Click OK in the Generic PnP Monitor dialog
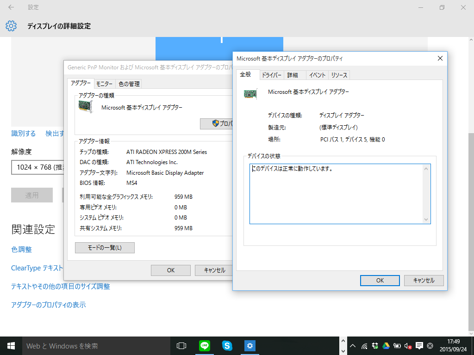Image resolution: width=474 pixels, height=355 pixels. click(x=171, y=270)
